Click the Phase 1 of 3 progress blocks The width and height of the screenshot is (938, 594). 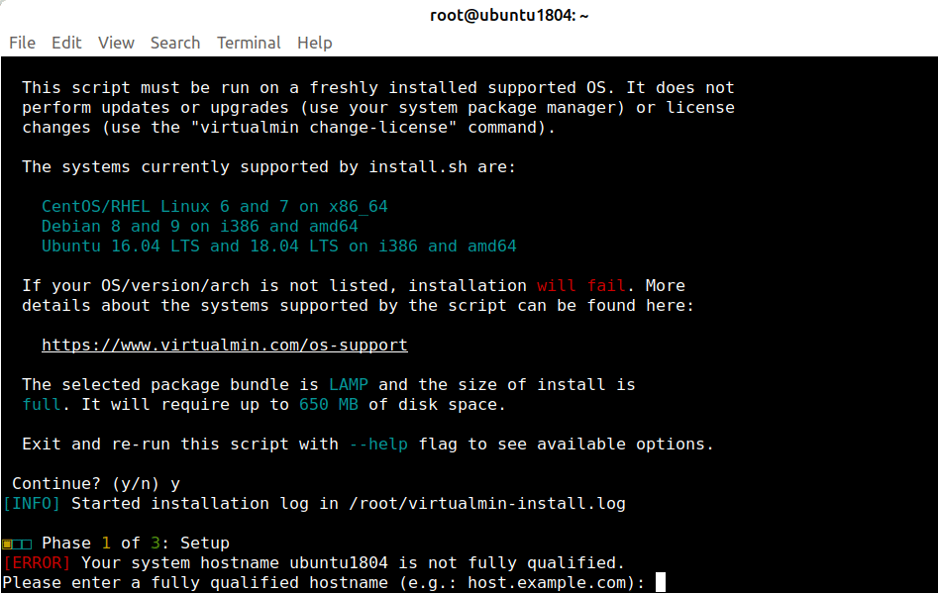(x=17, y=543)
